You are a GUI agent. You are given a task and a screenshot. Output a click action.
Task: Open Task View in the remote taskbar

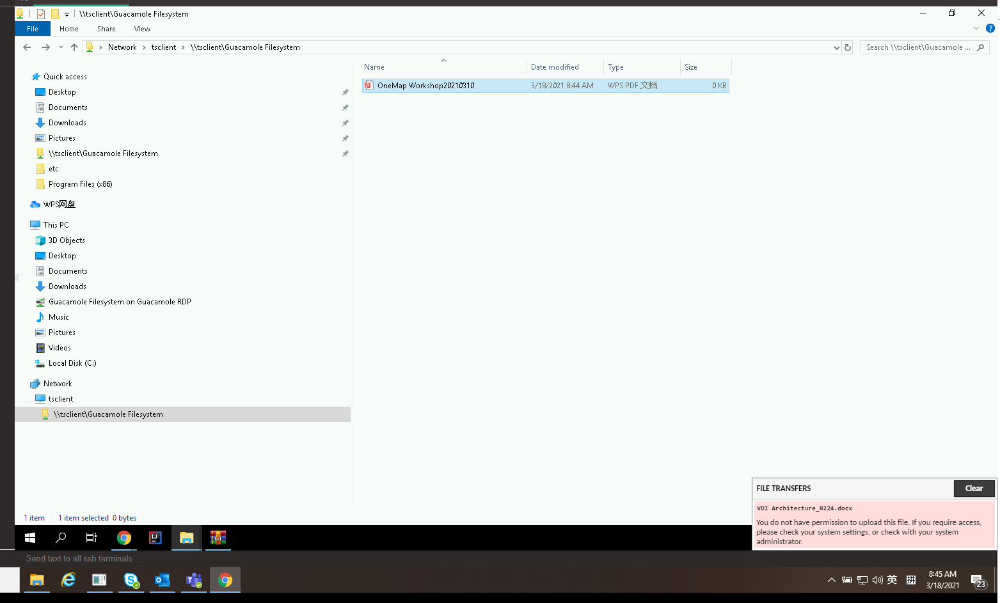click(x=91, y=538)
